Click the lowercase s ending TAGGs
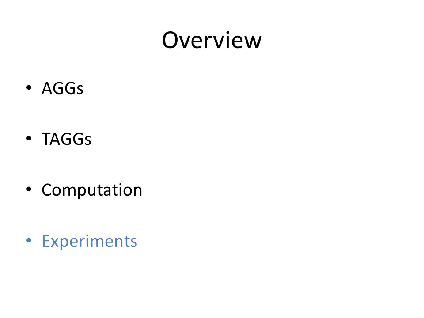Screen dimensions: 424x318 coord(88,141)
